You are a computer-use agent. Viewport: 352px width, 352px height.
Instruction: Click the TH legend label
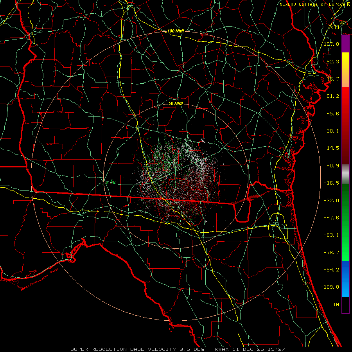[336, 304]
